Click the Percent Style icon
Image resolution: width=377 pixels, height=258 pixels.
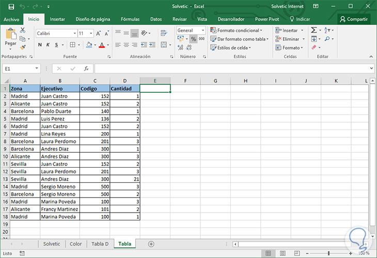tap(193, 39)
